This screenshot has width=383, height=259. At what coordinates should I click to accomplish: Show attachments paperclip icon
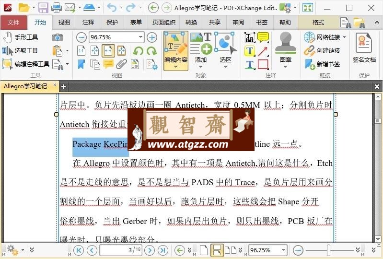(x=121, y=64)
